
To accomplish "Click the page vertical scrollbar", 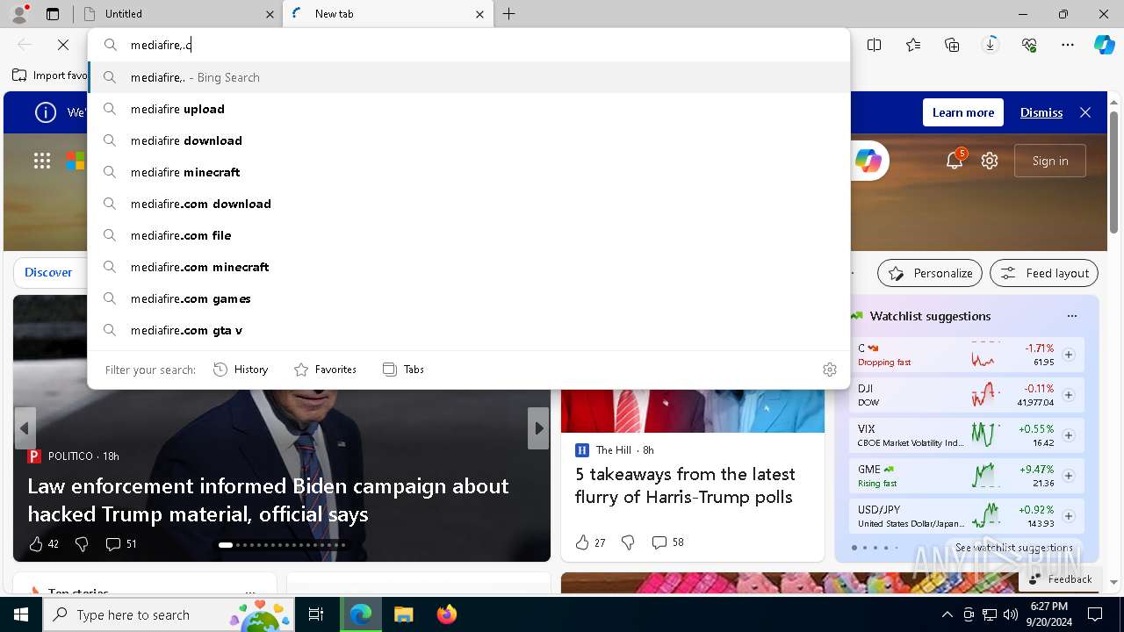I will point(1113,171).
